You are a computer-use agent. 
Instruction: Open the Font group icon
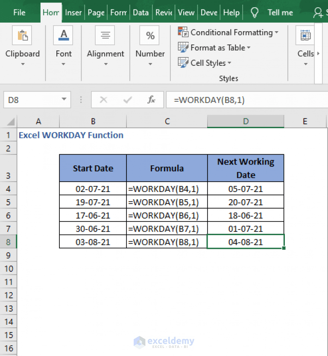click(63, 35)
